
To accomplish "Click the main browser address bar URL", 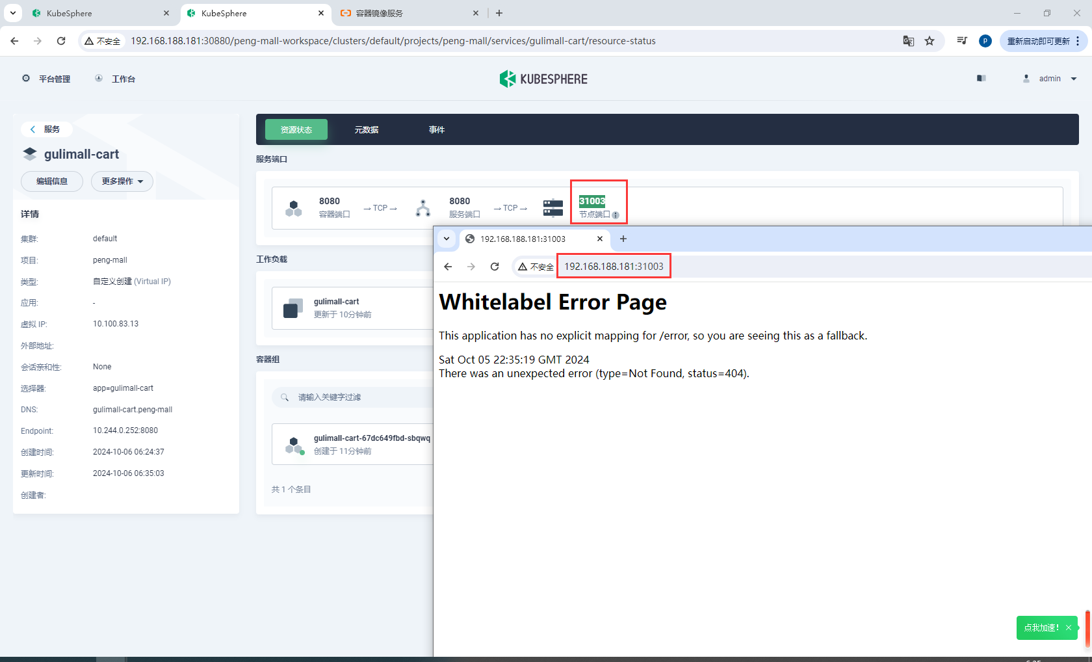I will pos(393,41).
